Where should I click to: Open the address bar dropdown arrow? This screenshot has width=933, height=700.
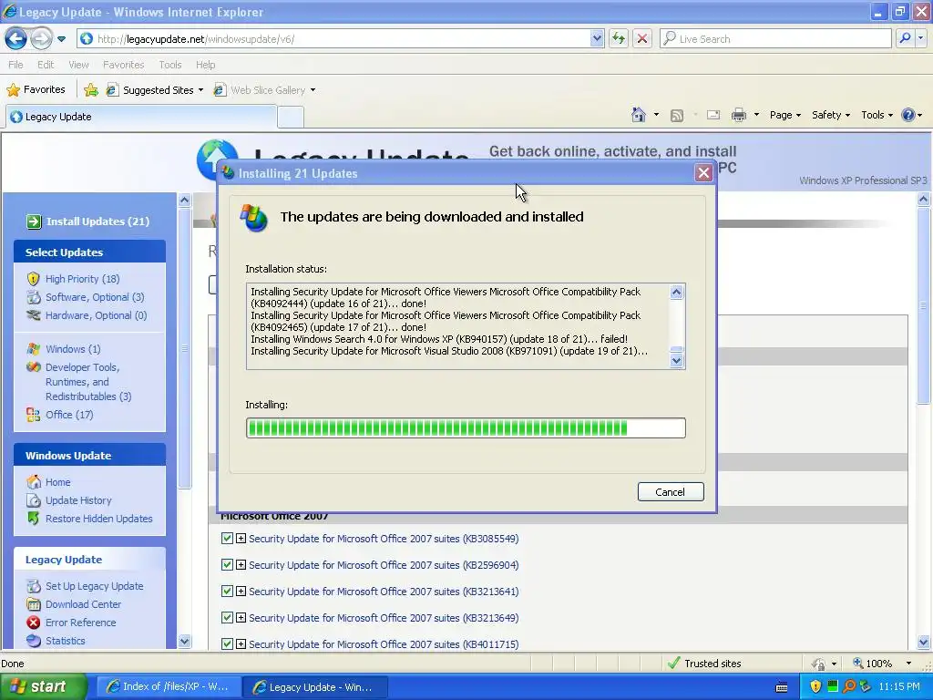coord(597,38)
